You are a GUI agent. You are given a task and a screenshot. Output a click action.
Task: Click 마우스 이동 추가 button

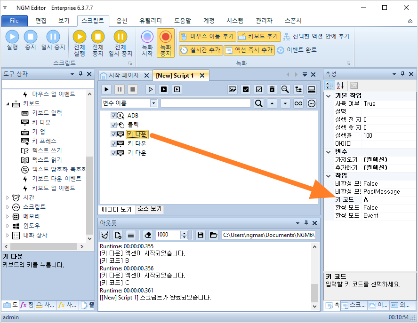click(207, 37)
